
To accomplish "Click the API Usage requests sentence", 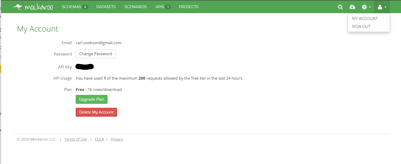I will point(160,78).
